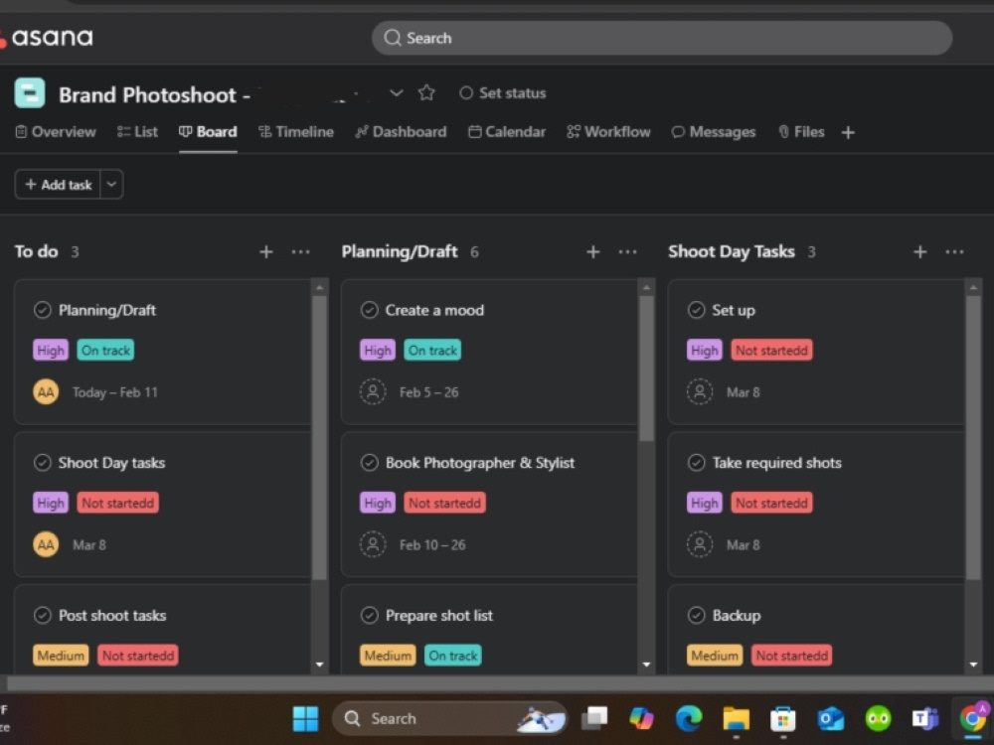Open Shoot Day Tasks column more options
Image resolution: width=994 pixels, height=745 pixels.
(954, 252)
